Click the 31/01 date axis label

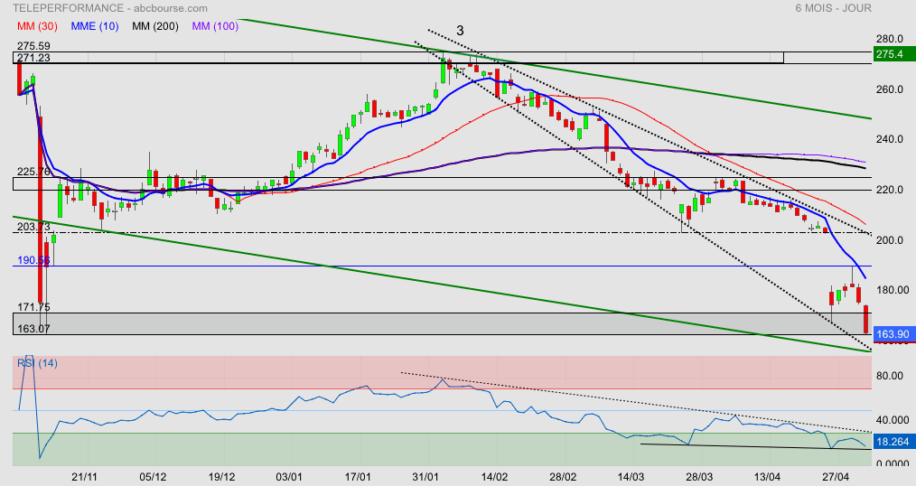pos(425,477)
